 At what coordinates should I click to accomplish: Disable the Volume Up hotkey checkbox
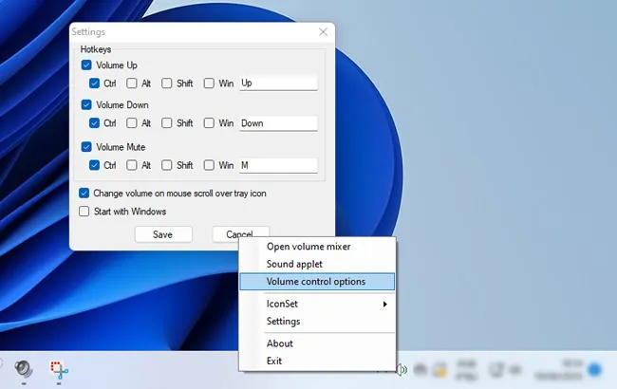(x=86, y=65)
